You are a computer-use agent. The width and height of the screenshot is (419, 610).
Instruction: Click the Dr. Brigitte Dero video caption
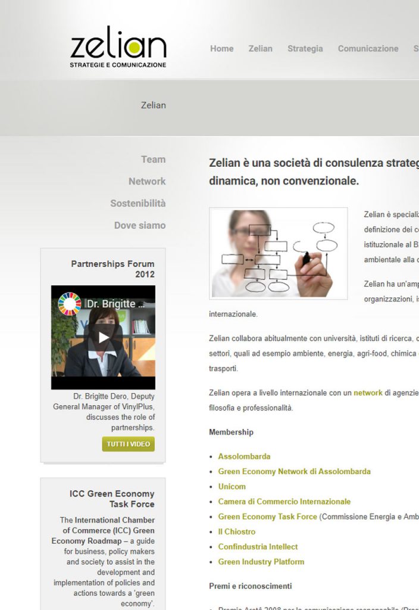click(104, 412)
